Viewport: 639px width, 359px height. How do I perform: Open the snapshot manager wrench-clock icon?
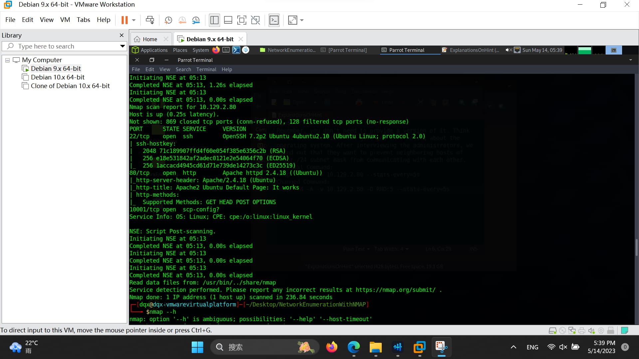196,20
